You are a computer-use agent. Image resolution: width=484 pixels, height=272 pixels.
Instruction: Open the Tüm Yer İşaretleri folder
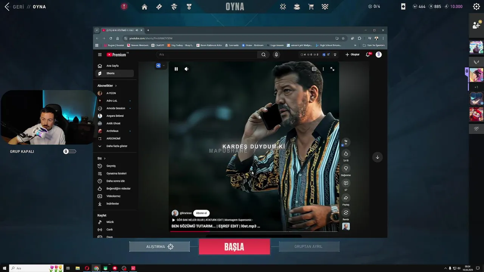point(374,45)
